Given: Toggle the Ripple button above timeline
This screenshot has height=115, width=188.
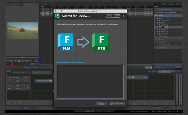Looking at the screenshot, I should click(167, 72).
